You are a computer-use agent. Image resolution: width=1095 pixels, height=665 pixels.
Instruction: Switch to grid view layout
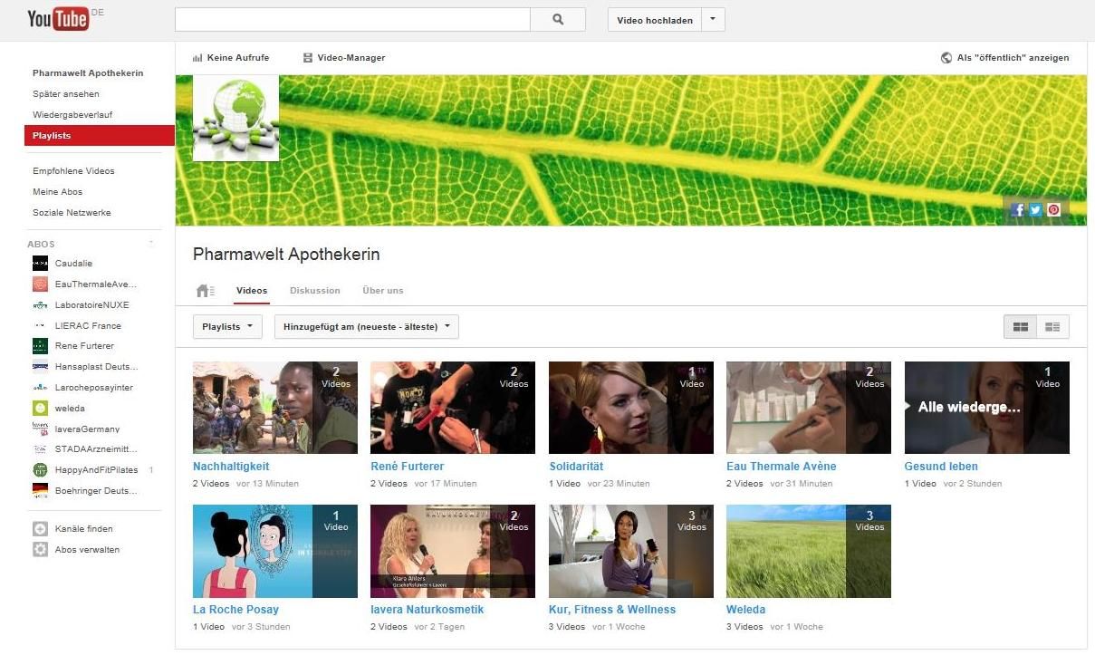point(1021,327)
